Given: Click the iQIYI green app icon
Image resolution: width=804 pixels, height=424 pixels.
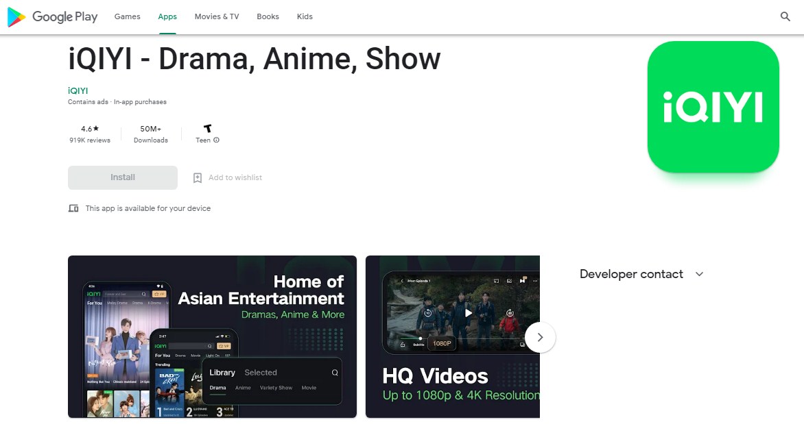Looking at the screenshot, I should click(x=713, y=107).
